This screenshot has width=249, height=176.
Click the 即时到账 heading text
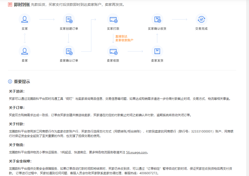pyautogui.click(x=22, y=5)
